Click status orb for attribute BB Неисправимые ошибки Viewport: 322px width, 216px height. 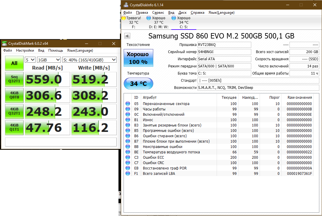pos(128,146)
